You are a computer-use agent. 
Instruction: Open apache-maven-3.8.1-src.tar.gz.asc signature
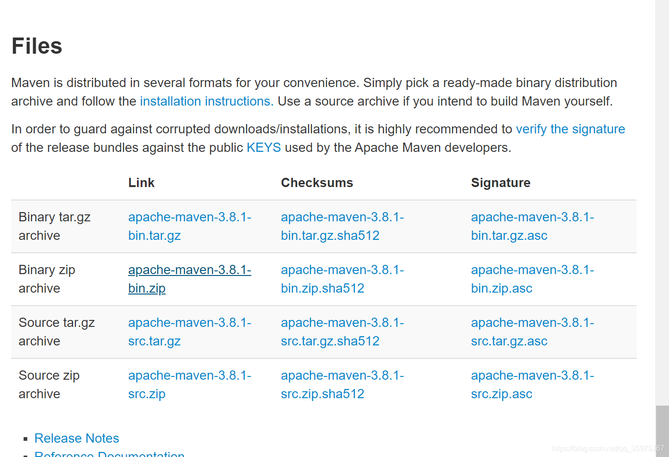coord(533,332)
